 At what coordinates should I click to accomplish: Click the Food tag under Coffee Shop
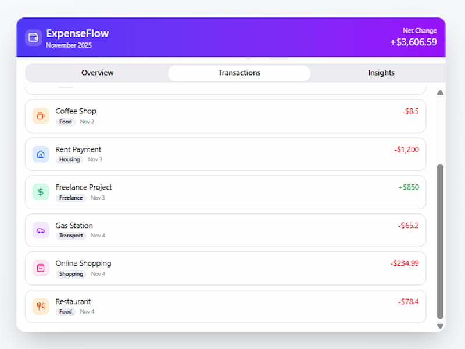(x=65, y=122)
